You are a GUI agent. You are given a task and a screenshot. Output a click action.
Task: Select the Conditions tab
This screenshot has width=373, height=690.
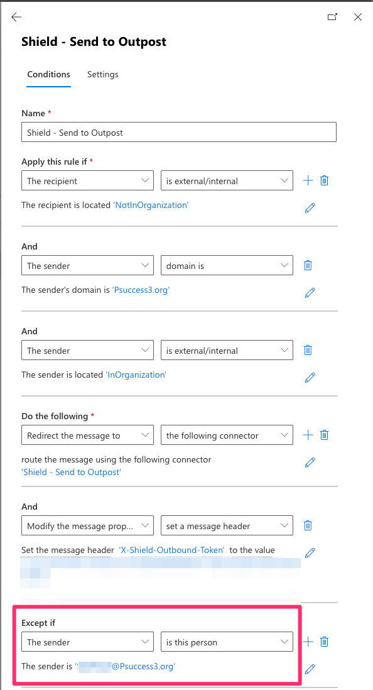click(48, 74)
